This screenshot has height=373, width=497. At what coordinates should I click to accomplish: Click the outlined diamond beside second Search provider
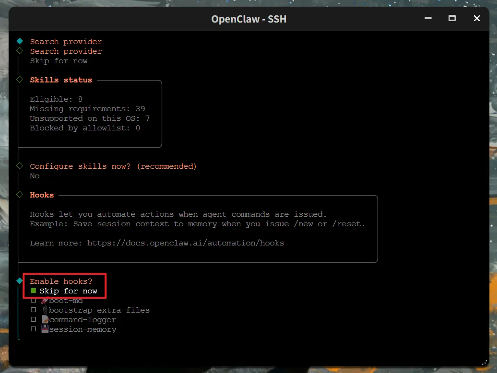(x=20, y=51)
